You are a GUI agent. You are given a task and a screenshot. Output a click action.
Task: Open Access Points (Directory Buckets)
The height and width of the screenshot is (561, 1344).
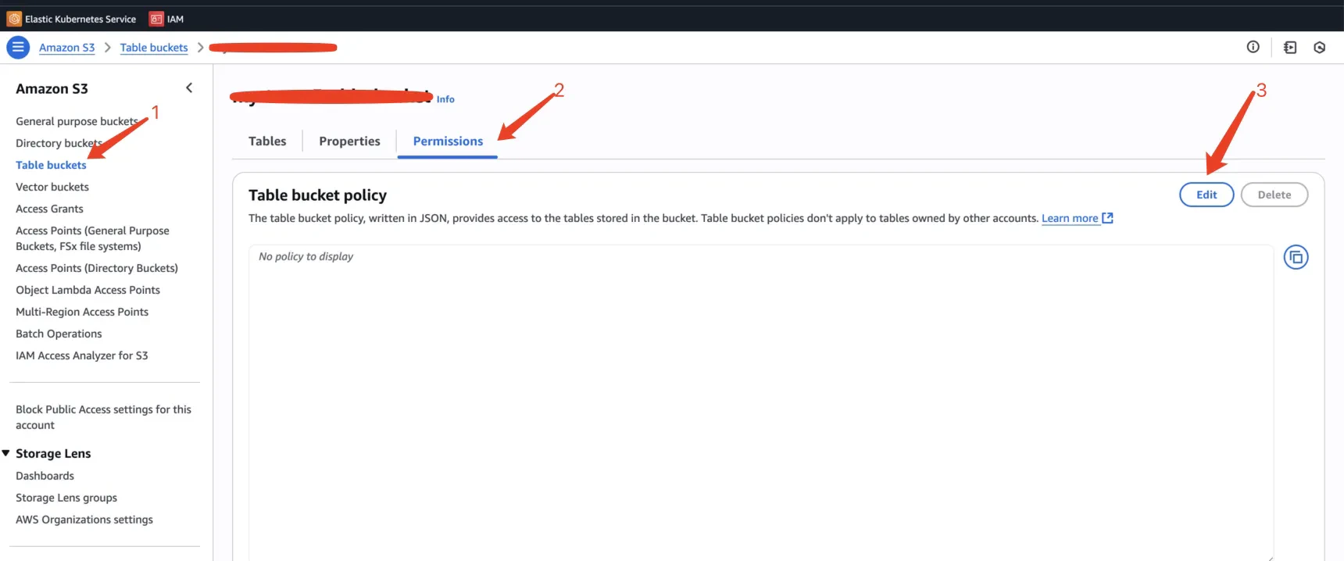(x=97, y=268)
